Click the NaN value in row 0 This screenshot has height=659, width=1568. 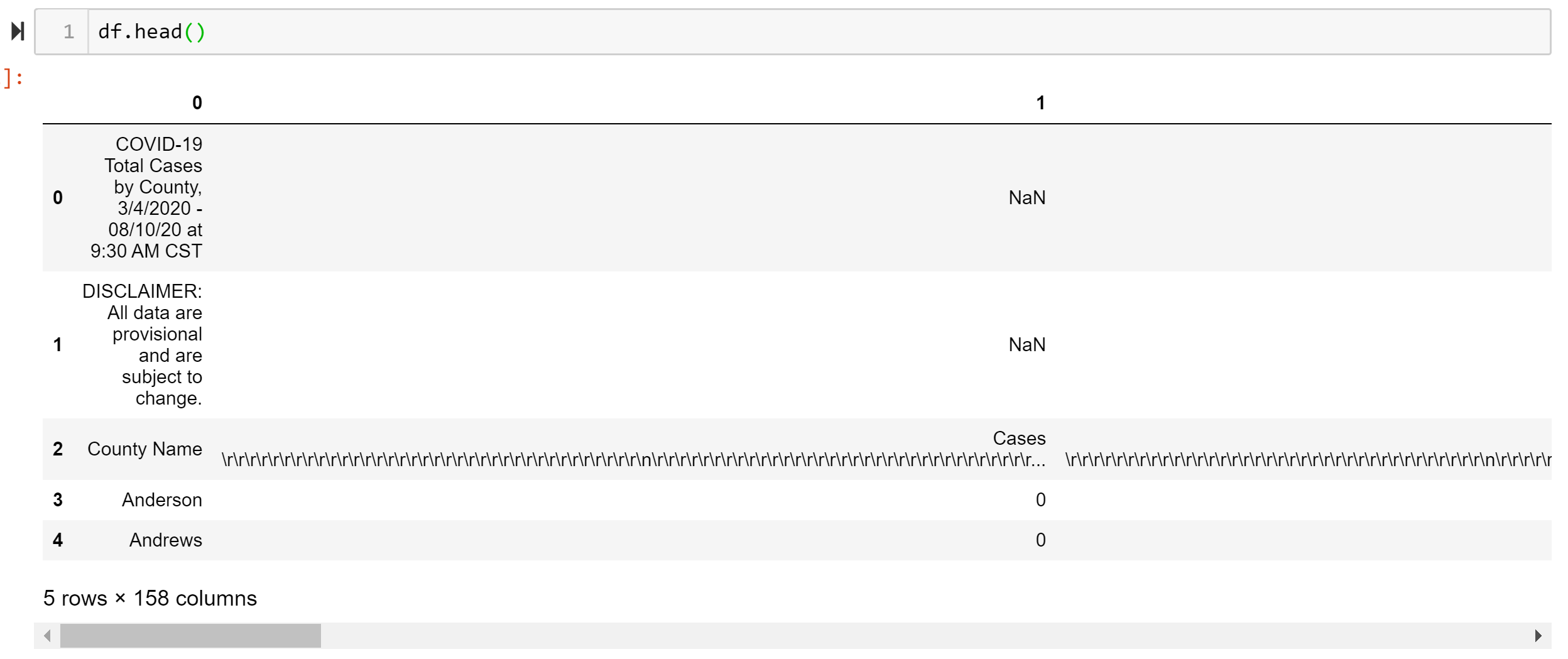click(x=1026, y=198)
